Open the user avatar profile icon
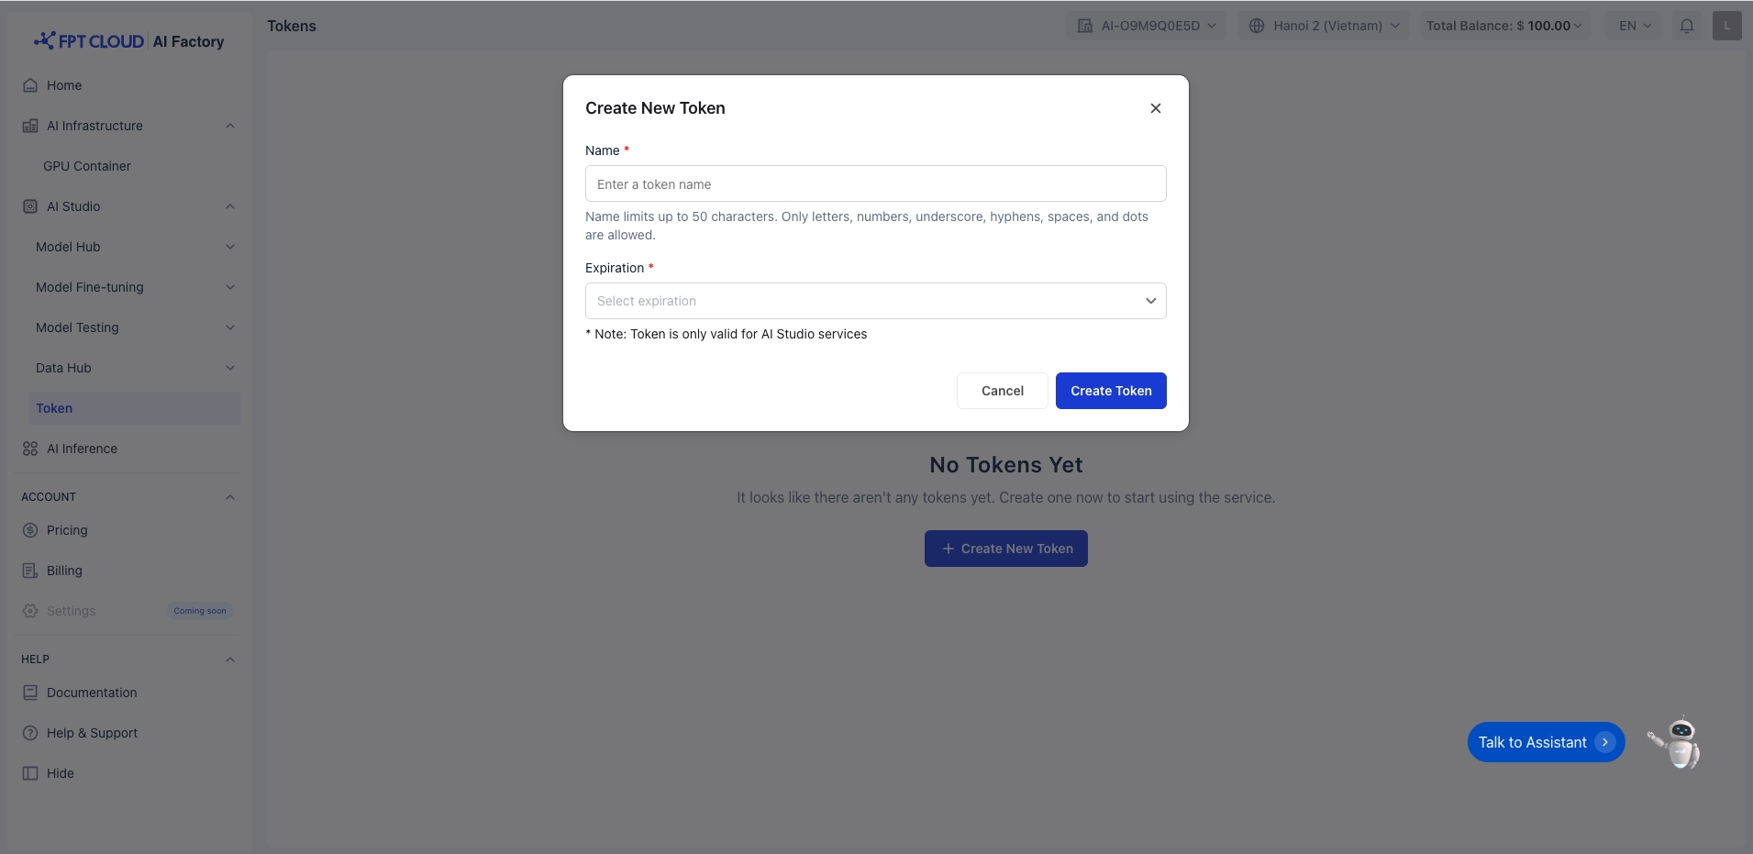The image size is (1753, 854). [1726, 26]
